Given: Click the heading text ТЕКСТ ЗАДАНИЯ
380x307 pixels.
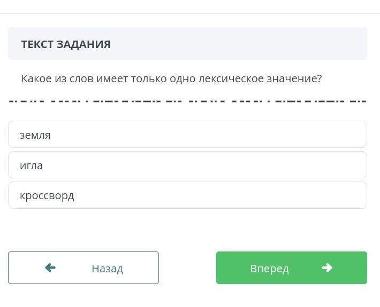Looking at the screenshot, I should pyautogui.click(x=66, y=44).
